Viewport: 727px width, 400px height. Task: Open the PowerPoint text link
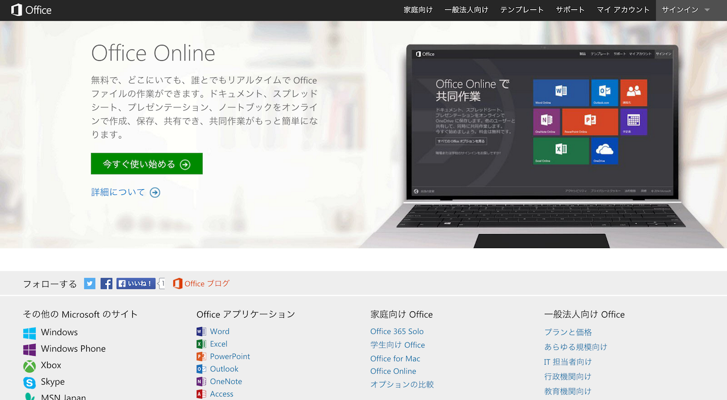tap(230, 356)
